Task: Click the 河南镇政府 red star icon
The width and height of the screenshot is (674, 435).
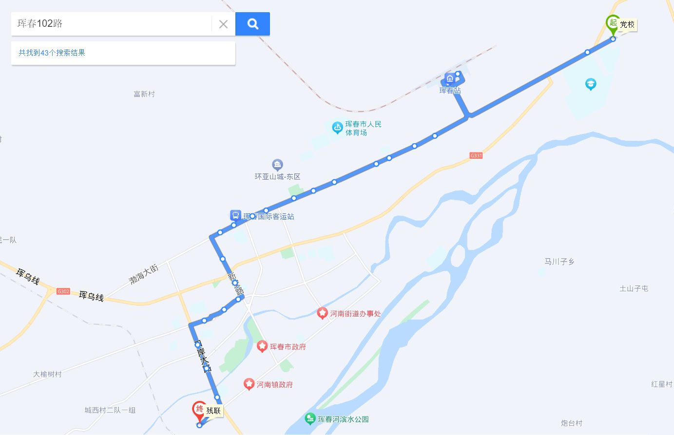Action: (249, 384)
